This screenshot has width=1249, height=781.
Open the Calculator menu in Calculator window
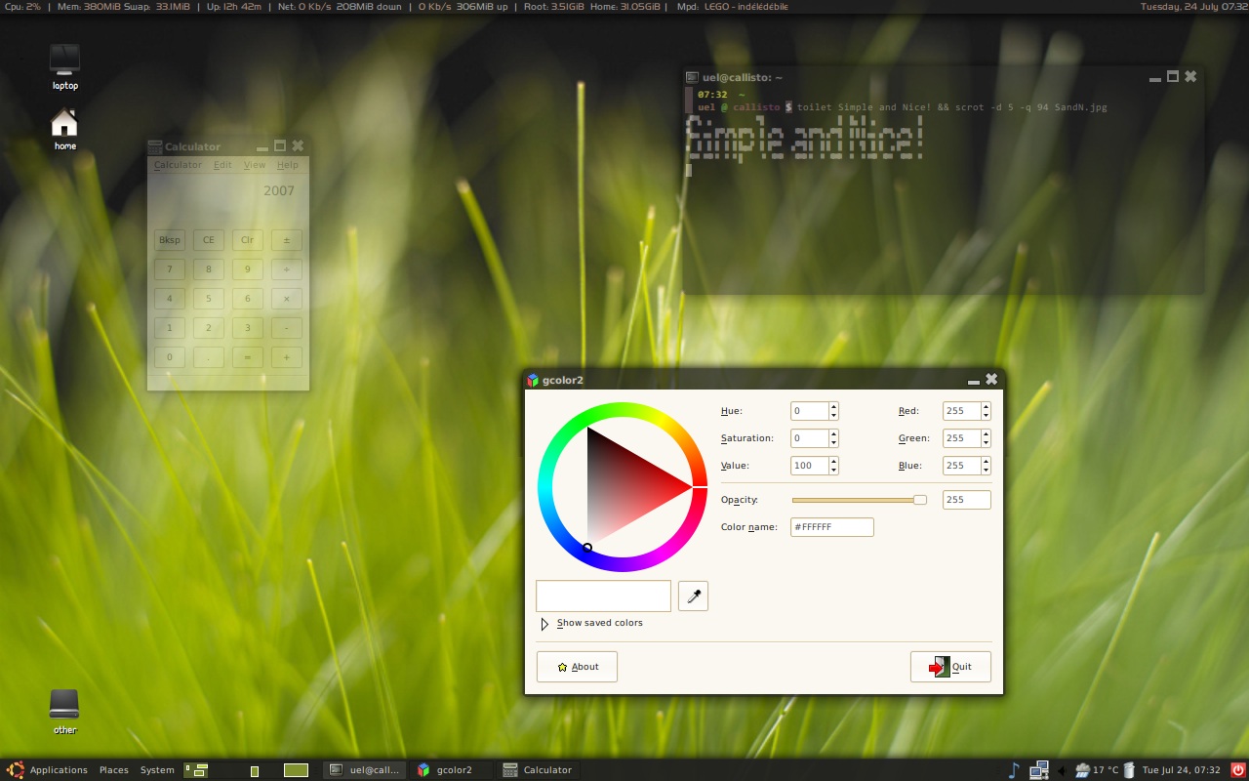point(178,165)
